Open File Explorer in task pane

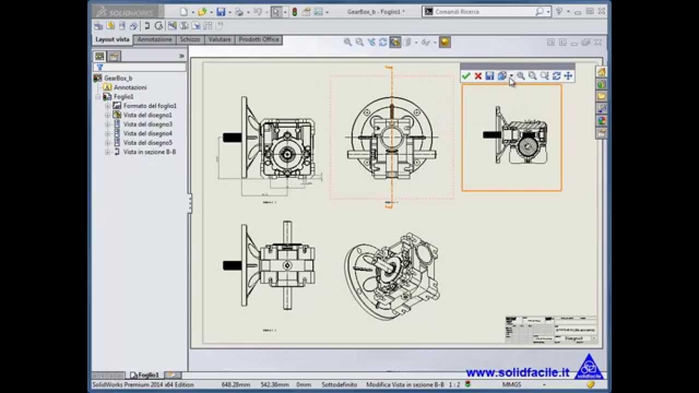click(601, 97)
